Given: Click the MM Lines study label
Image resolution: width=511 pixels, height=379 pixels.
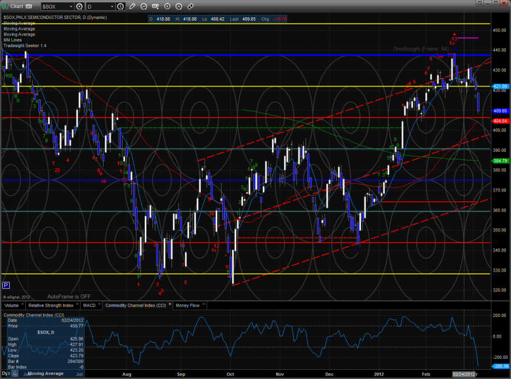Looking at the screenshot, I should tap(13, 40).
